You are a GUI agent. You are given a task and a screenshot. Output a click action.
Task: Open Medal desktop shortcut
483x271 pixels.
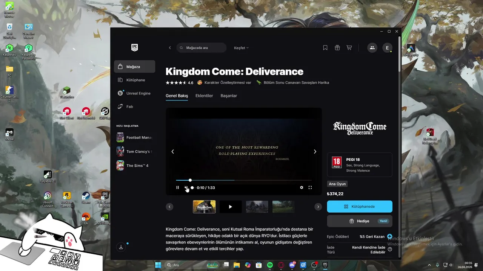[x=9, y=135]
